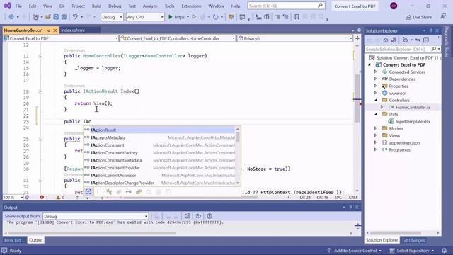The width and height of the screenshot is (453, 255).
Task: Click the error count indicator in editor
Action: pyautogui.click(x=44, y=197)
